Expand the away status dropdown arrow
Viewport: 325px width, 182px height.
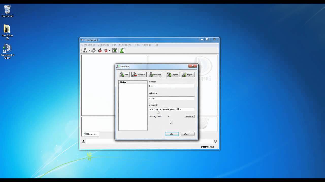coord(89,51)
